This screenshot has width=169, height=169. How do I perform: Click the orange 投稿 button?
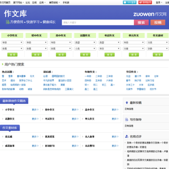[x=158, y=23]
